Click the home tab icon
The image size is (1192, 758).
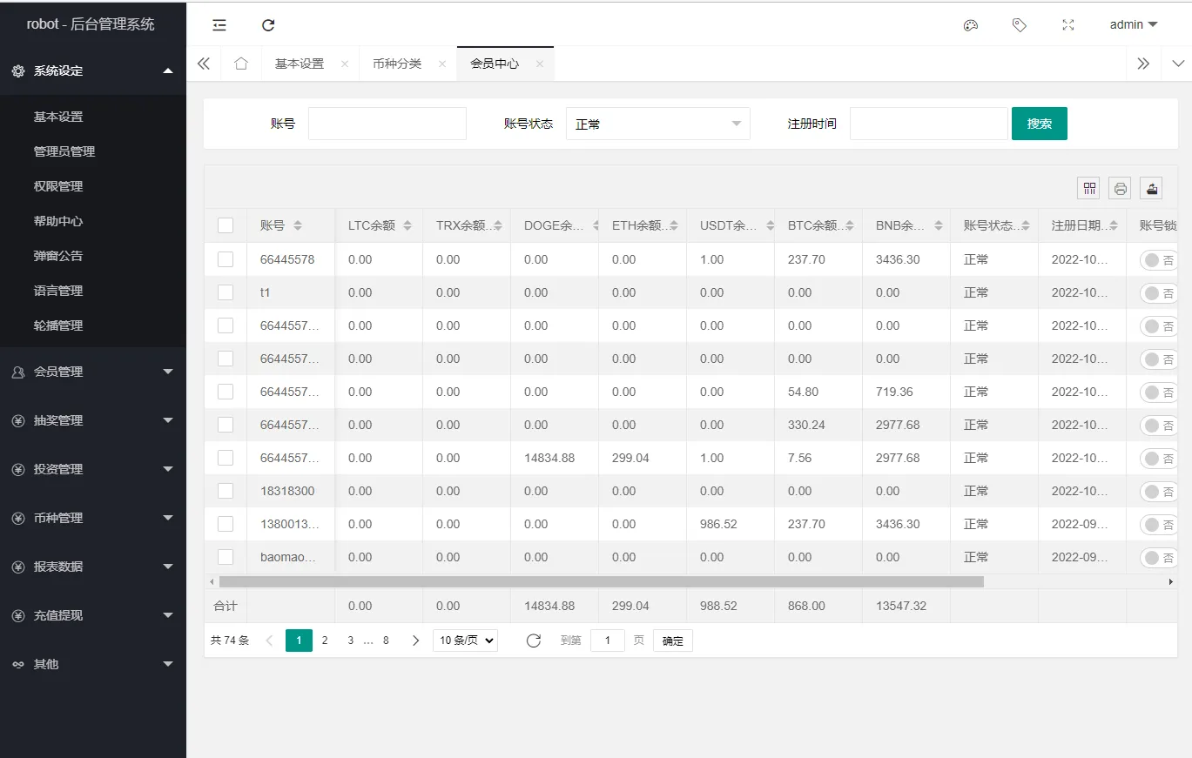pyautogui.click(x=241, y=63)
